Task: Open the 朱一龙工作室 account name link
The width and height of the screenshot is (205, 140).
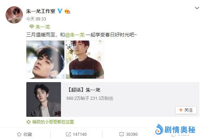Action: pyautogui.click(x=41, y=11)
